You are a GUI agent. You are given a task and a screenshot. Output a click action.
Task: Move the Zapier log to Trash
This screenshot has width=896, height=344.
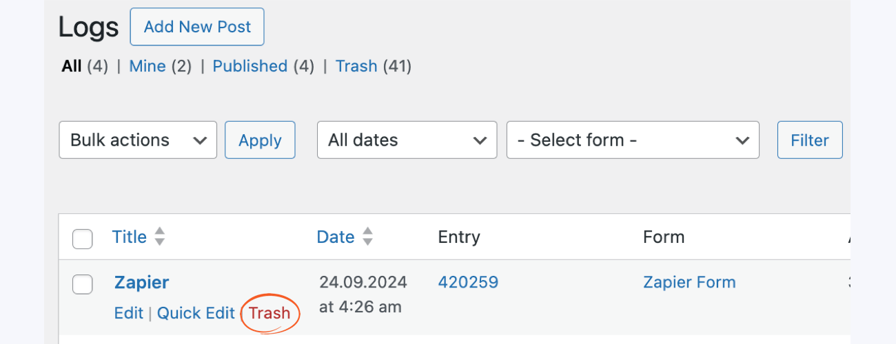pyautogui.click(x=269, y=313)
